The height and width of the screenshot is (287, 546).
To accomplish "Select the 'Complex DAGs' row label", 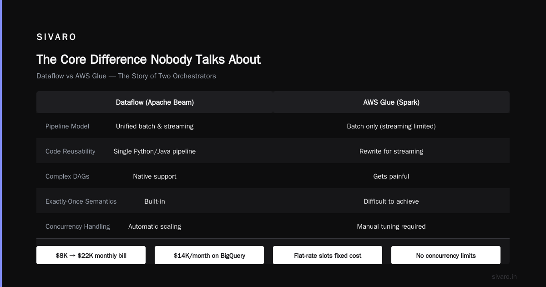I will (67, 176).
